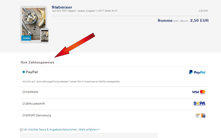Viewport: 221px width, 138px height.
Task: Click the inkl. Mwst. label
Action: point(181,21)
